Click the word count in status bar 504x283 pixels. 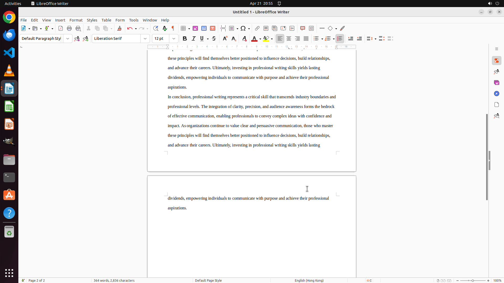pyautogui.click(x=114, y=280)
